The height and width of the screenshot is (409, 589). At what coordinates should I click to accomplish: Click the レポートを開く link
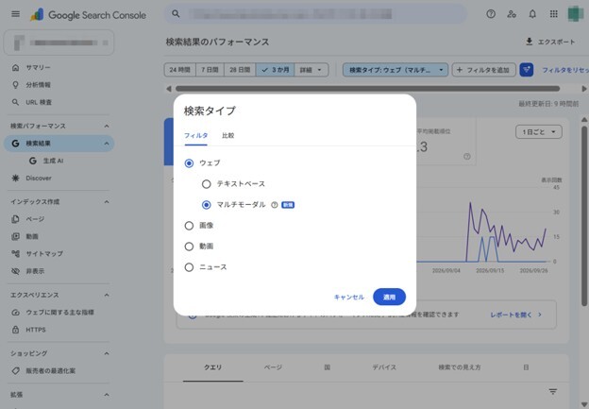[x=515, y=315]
